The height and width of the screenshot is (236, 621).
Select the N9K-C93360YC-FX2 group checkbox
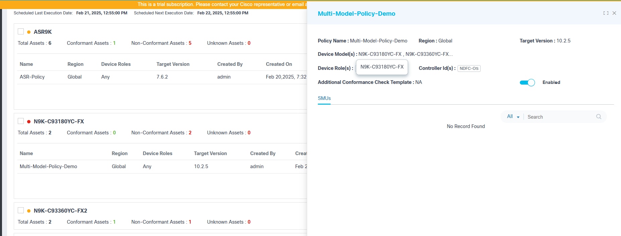(21, 211)
